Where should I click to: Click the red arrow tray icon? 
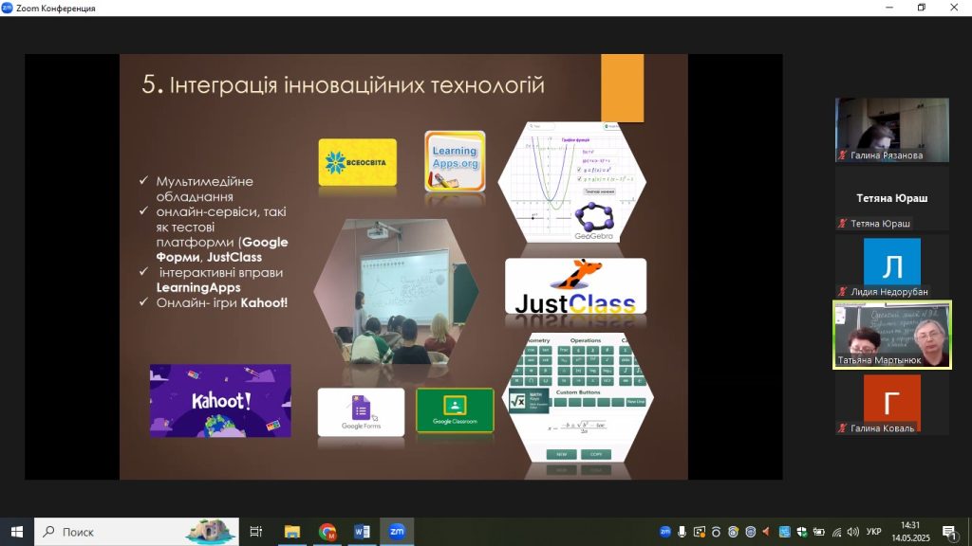[767, 532]
